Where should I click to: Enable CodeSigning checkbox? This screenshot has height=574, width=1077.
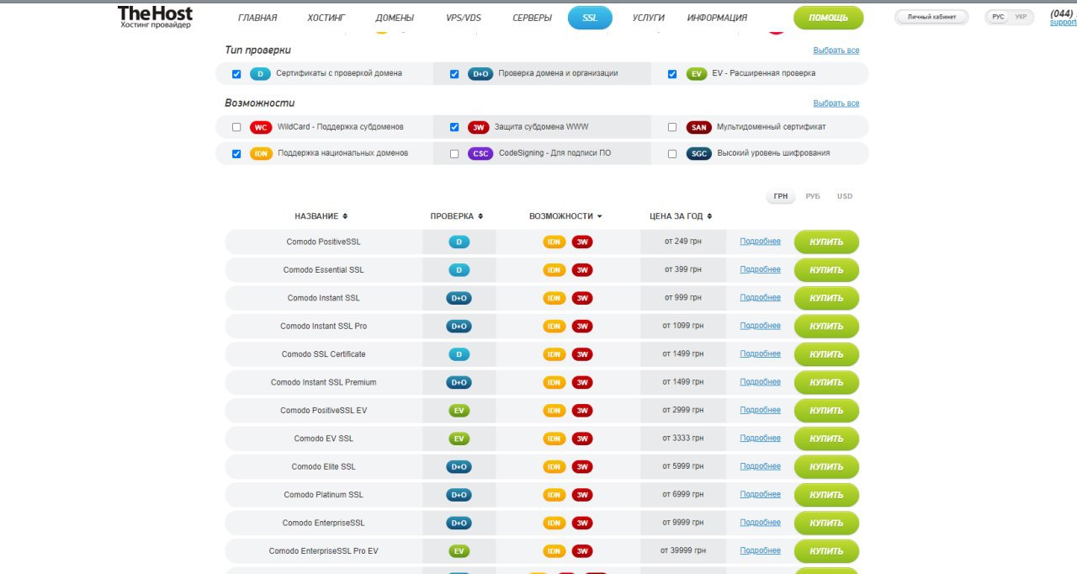click(454, 154)
